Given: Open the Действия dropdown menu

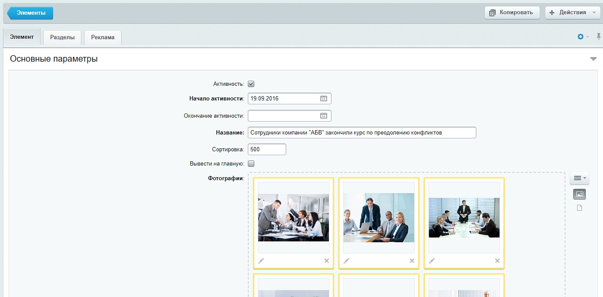Looking at the screenshot, I should (x=572, y=13).
